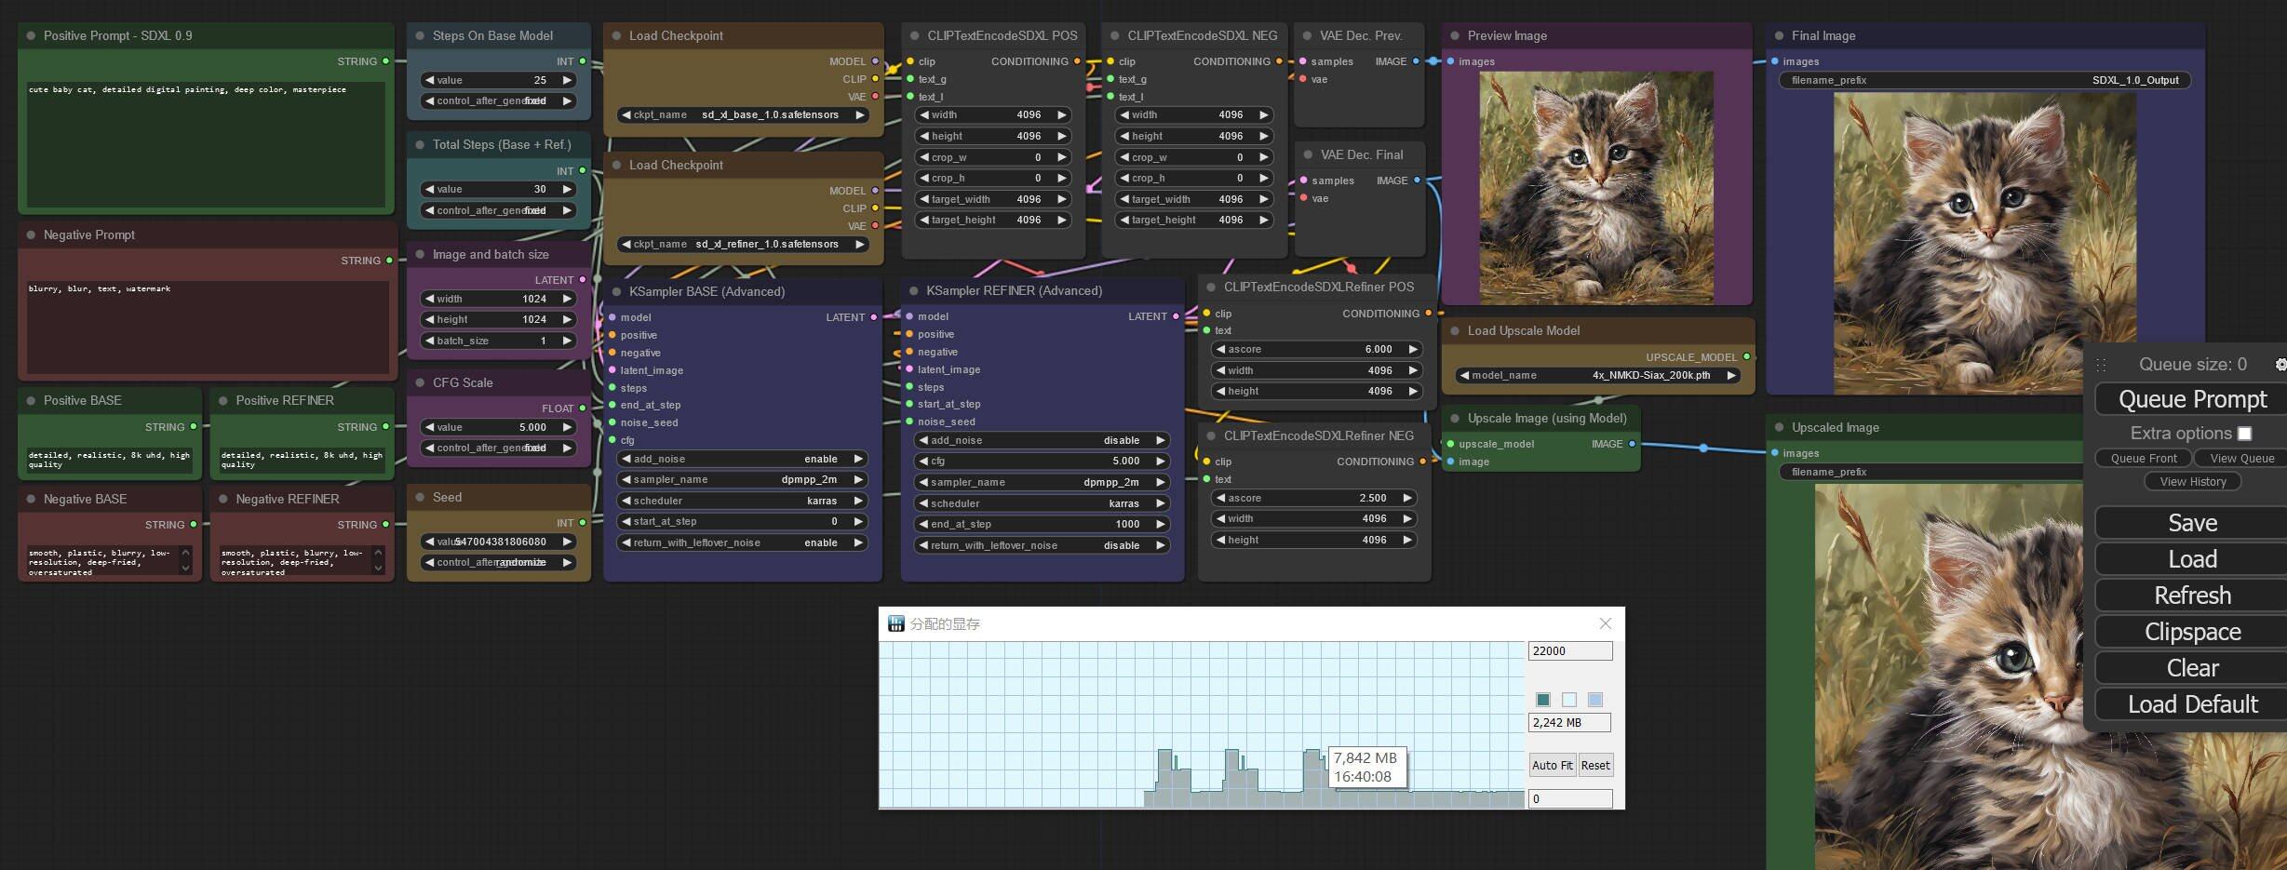Click the VRAM monitor window title icon
The image size is (2287, 870).
[895, 623]
